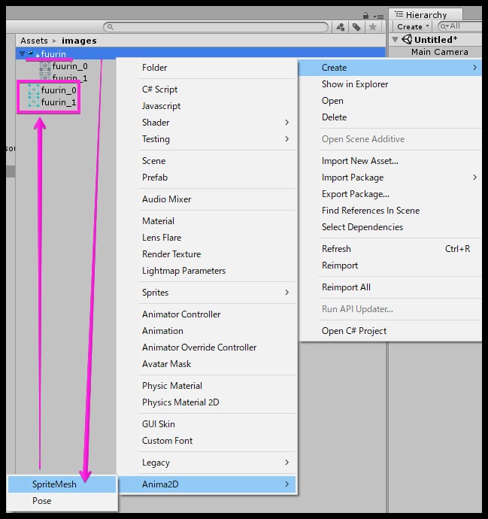Click Show in Explorer menu entry
This screenshot has width=488, height=519.
click(355, 84)
